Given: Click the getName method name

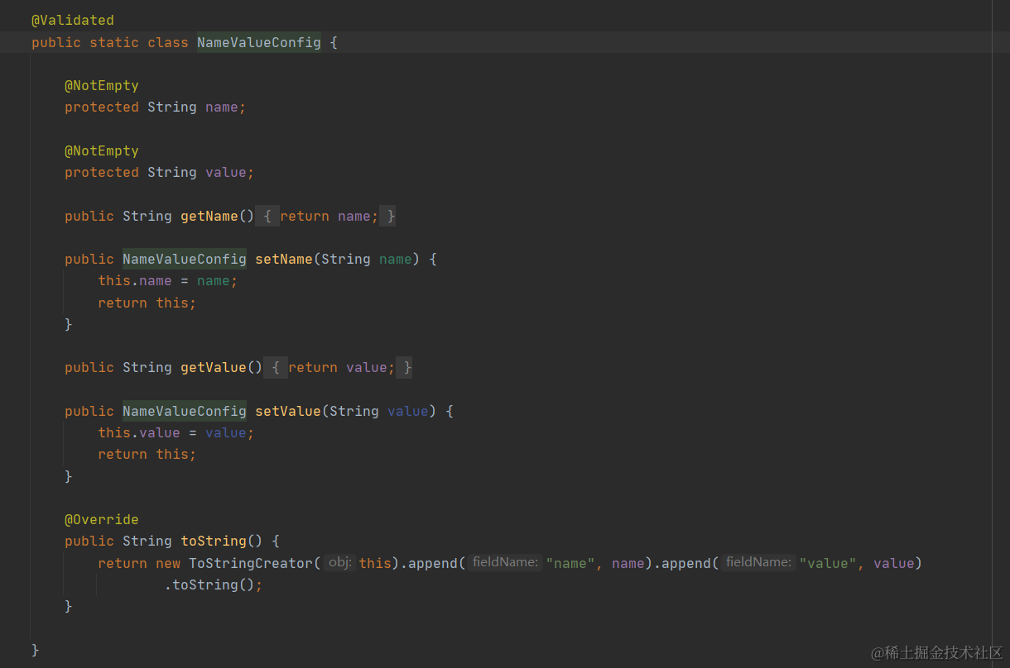Looking at the screenshot, I should pos(209,216).
